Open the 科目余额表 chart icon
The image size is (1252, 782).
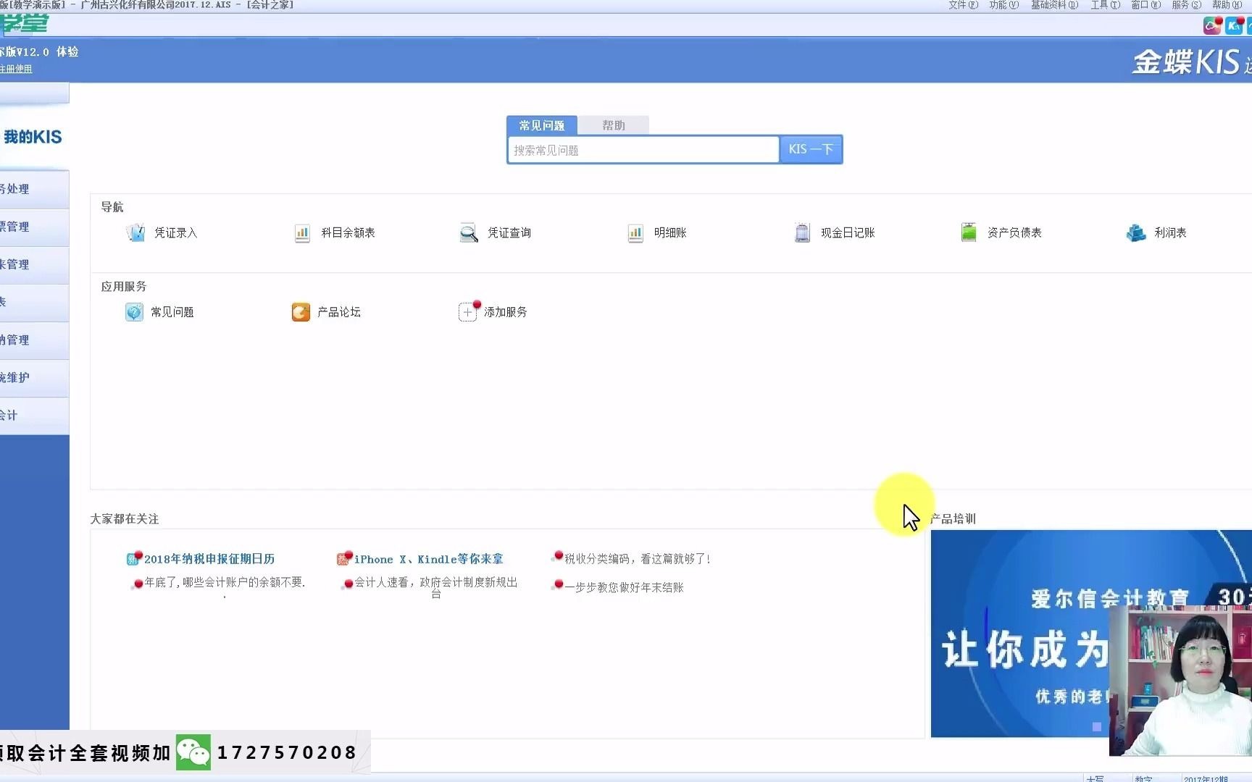tap(302, 232)
